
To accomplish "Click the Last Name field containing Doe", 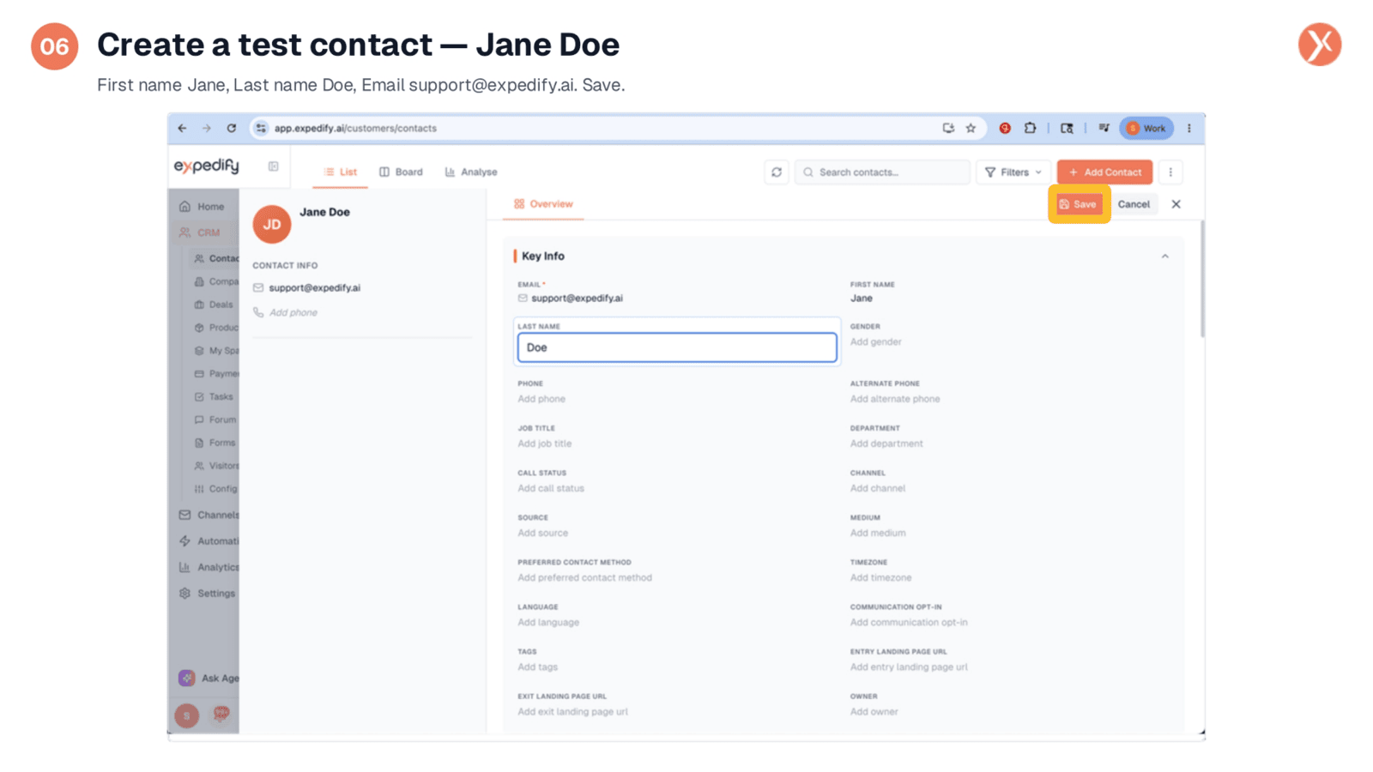I will (x=677, y=347).
